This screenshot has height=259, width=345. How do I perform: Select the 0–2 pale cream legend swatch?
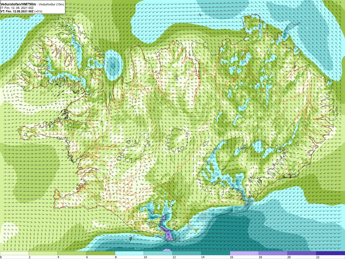tap(14, 253)
